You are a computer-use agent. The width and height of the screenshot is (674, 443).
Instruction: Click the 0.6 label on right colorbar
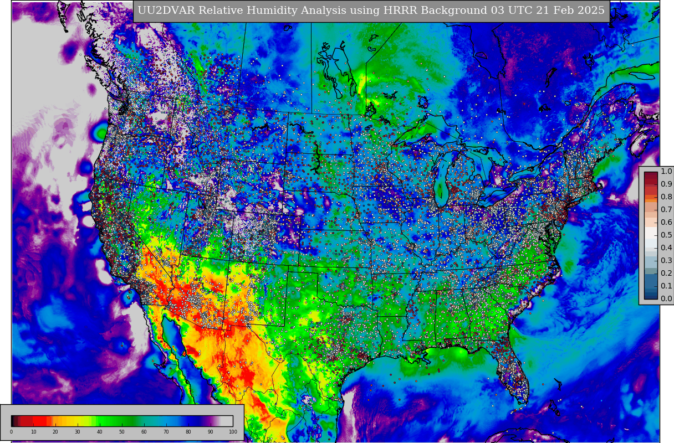[666, 223]
